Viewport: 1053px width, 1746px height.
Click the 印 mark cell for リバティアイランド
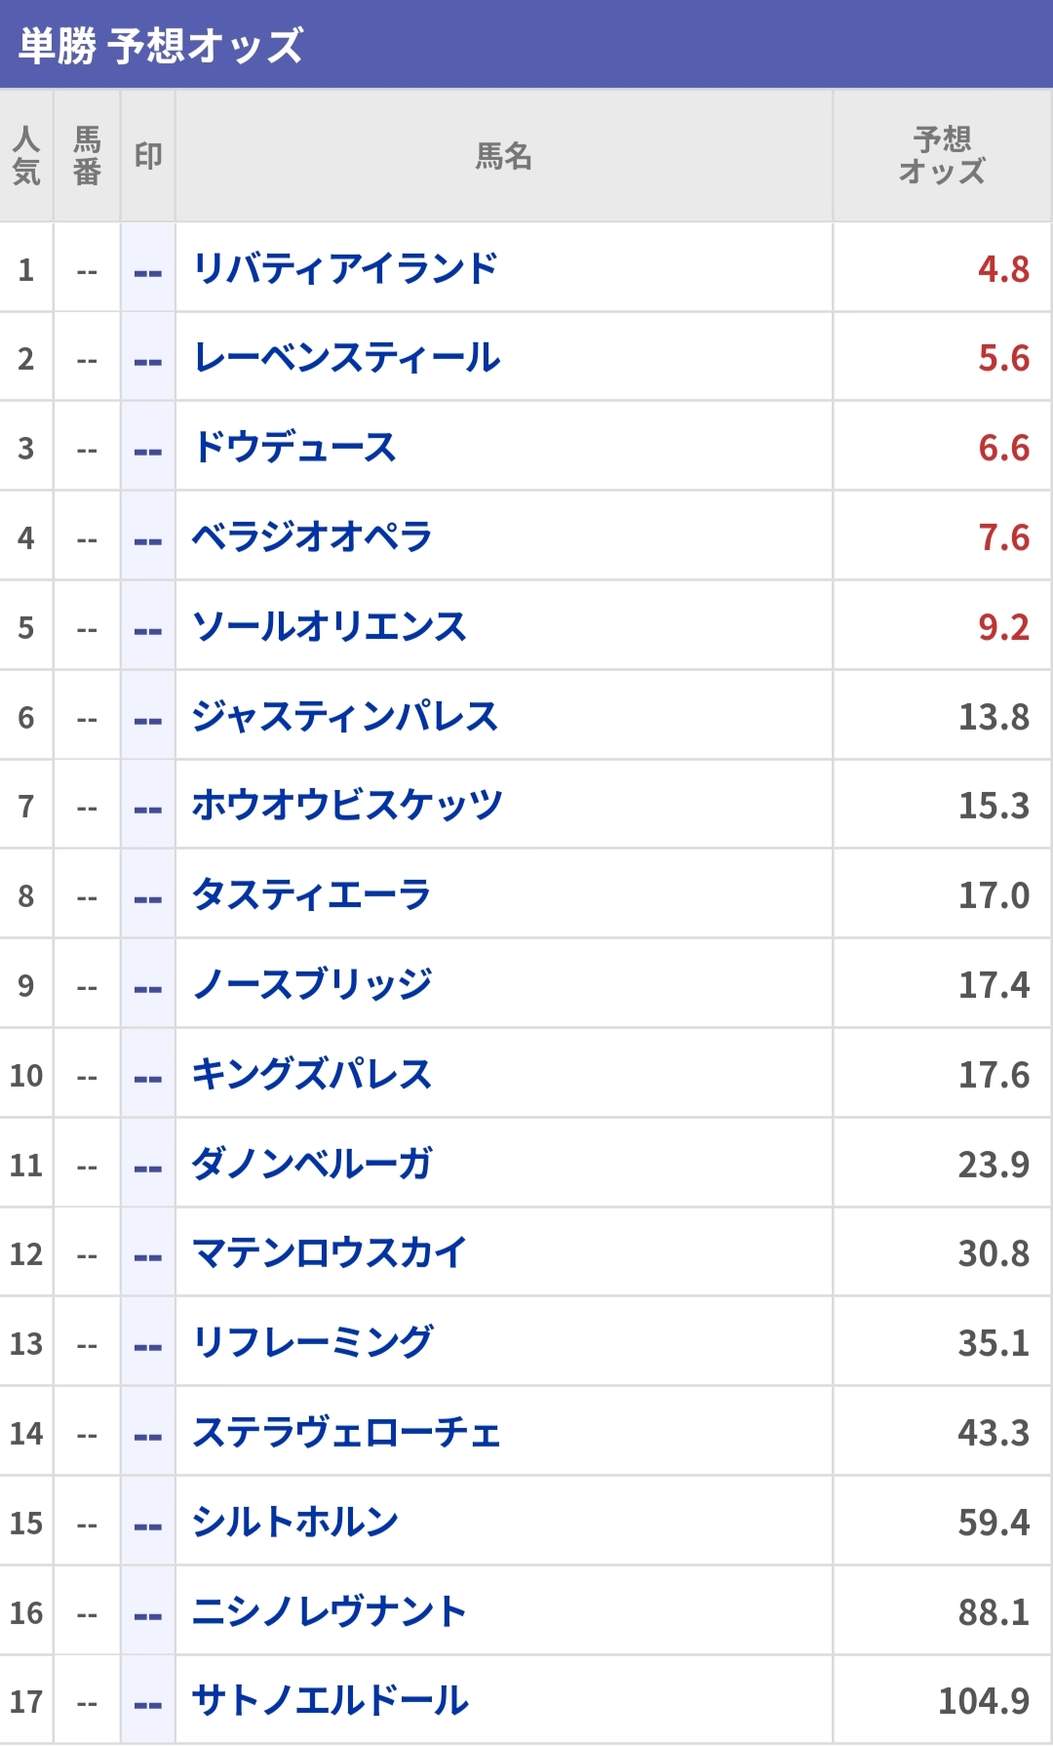[x=148, y=268]
